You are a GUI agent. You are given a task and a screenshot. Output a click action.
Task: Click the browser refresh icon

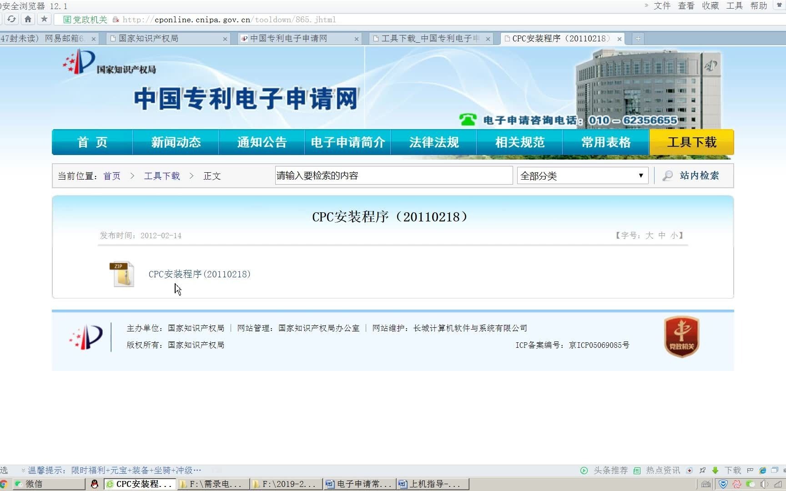11,19
